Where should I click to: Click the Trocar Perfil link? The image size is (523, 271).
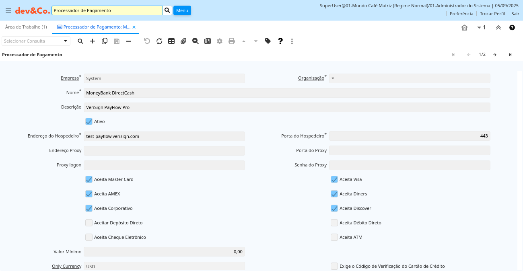click(492, 14)
